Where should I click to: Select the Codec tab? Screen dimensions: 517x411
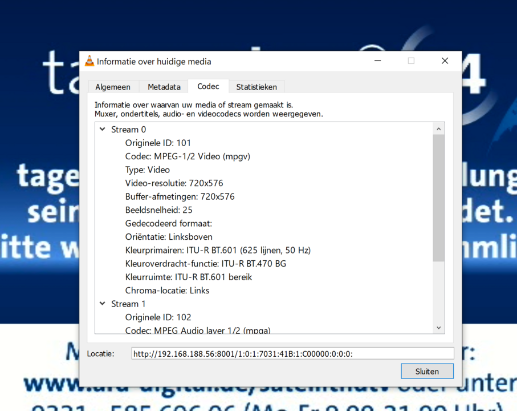[x=208, y=86]
